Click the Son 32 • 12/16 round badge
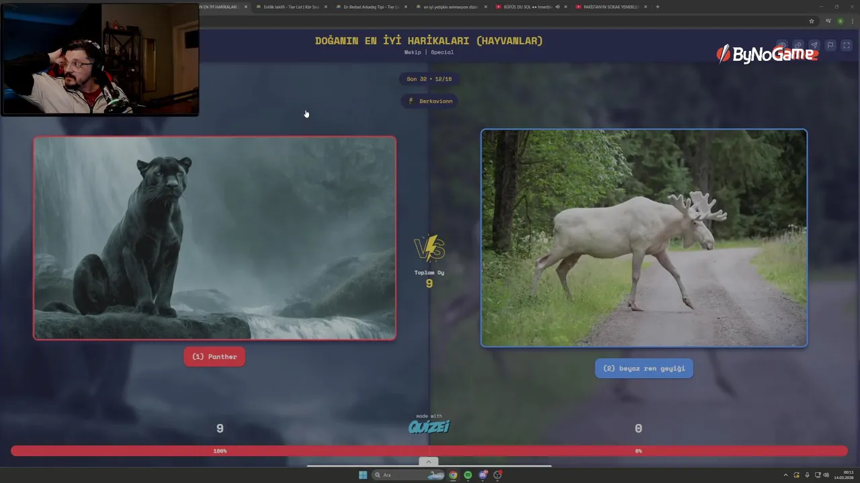The width and height of the screenshot is (860, 483). click(429, 79)
